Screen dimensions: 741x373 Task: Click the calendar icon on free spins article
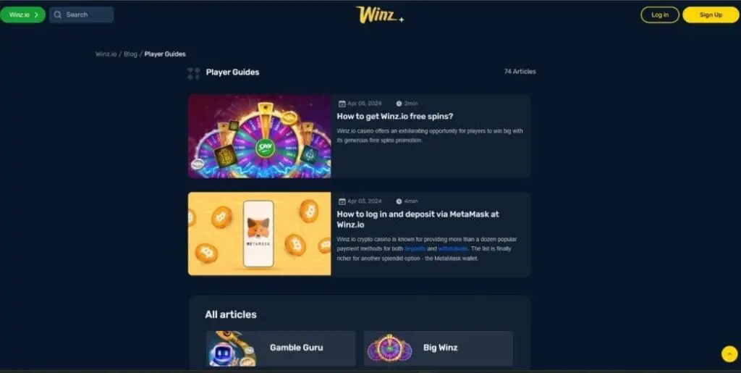click(342, 104)
